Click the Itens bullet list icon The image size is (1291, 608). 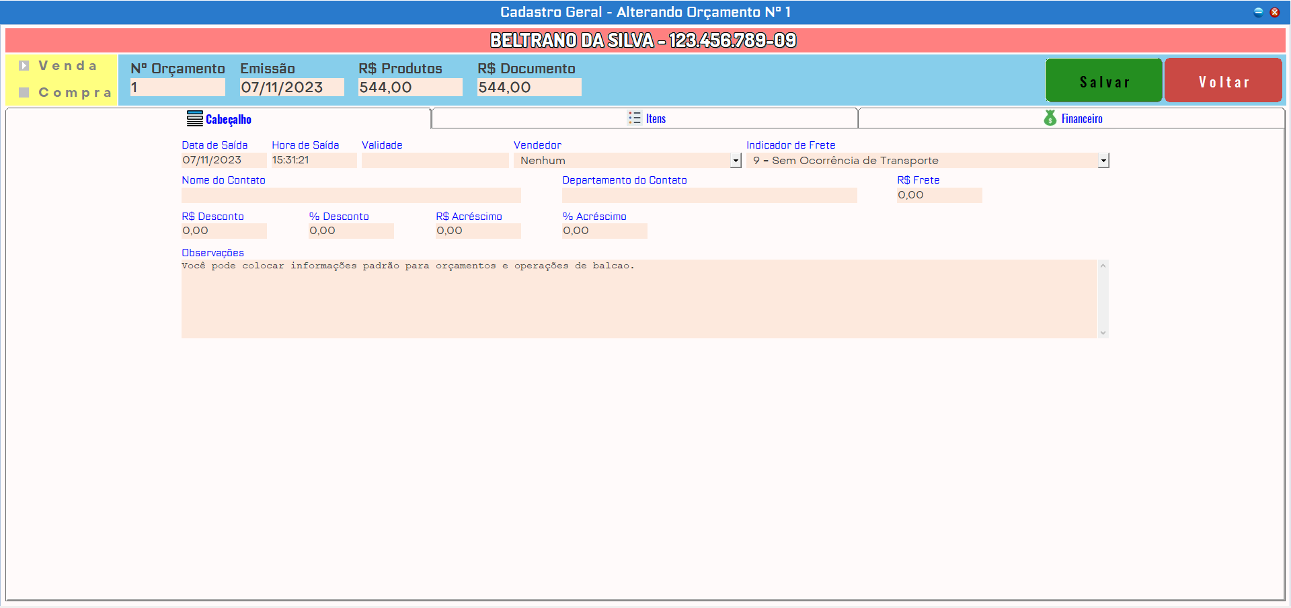tap(635, 118)
